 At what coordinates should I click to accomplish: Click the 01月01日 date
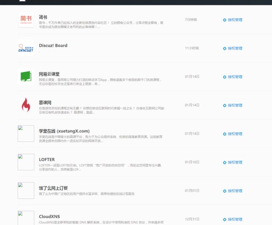(192, 191)
